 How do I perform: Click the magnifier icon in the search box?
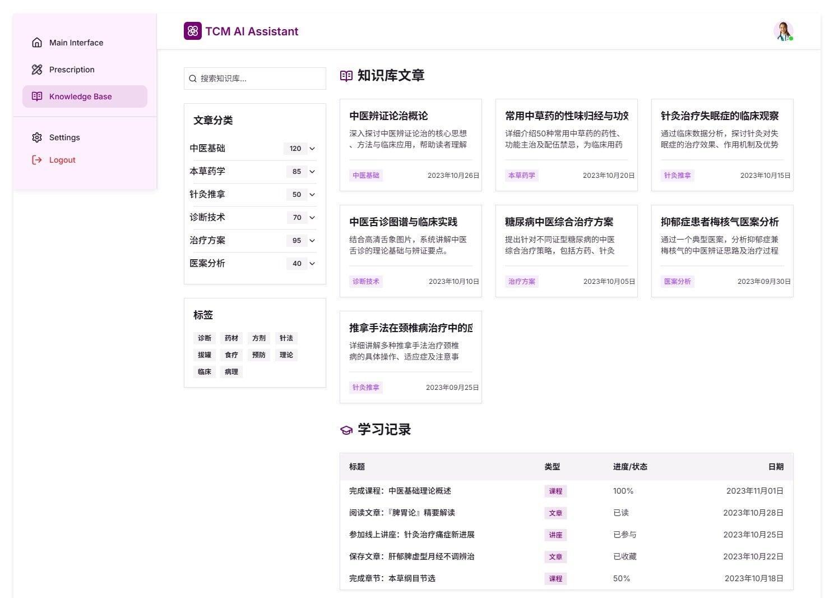pos(193,79)
